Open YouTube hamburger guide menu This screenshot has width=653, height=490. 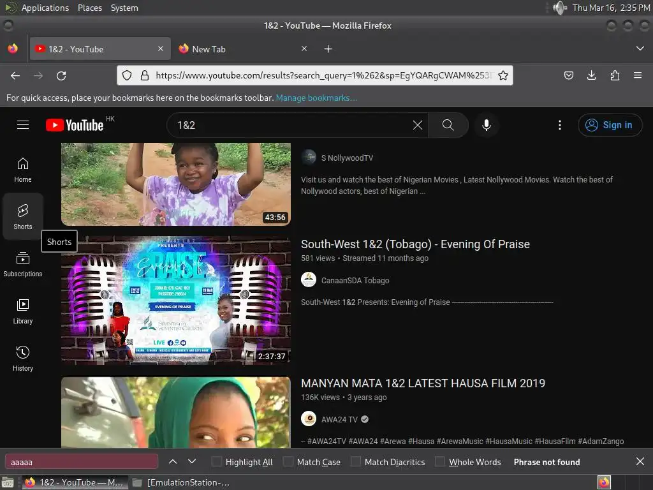[x=23, y=125]
